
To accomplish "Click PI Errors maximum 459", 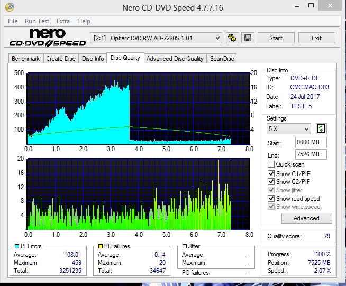I will pos(77,263).
